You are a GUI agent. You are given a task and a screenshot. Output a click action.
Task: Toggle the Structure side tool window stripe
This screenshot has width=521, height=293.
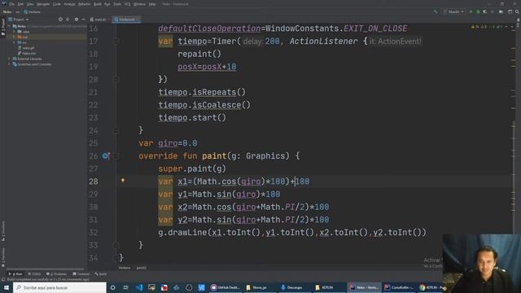click(3, 231)
